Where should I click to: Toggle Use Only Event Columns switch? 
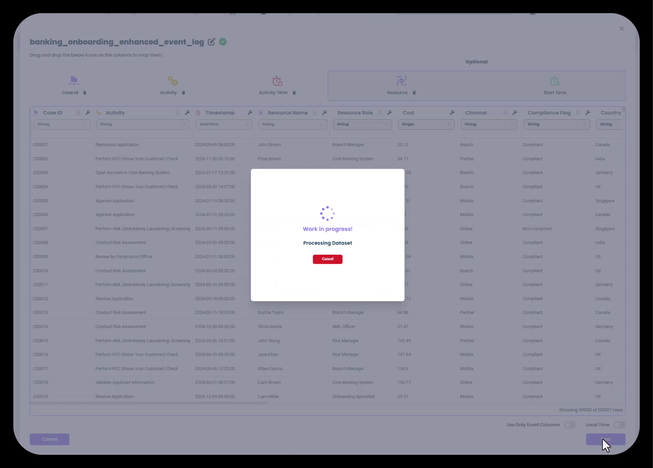[569, 425]
